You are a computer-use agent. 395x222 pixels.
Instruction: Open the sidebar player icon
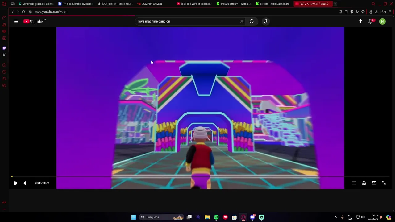tap(4, 65)
